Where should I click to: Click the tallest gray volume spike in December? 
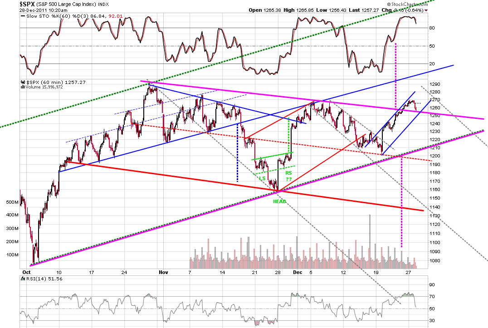click(x=370, y=241)
